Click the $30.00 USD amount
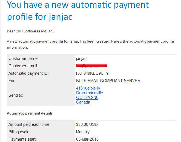Viewport: 181px width, 142px height. point(87,124)
